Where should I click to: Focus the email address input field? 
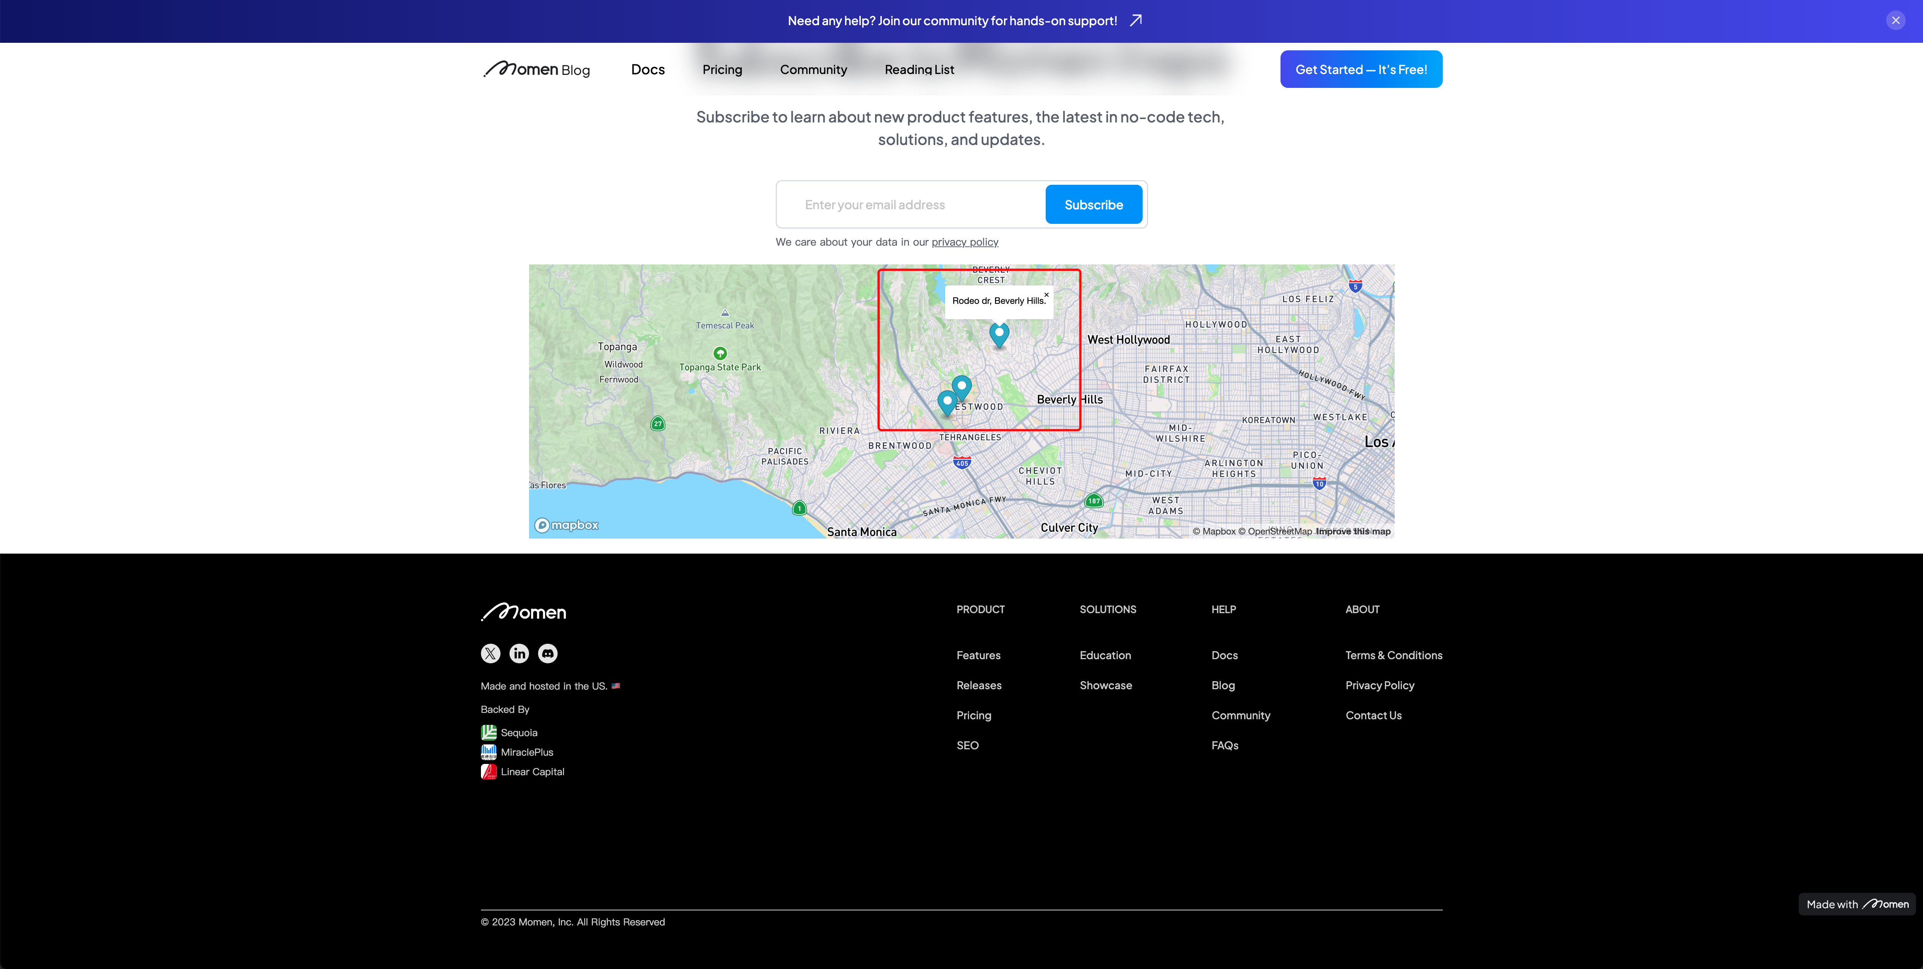click(x=911, y=204)
